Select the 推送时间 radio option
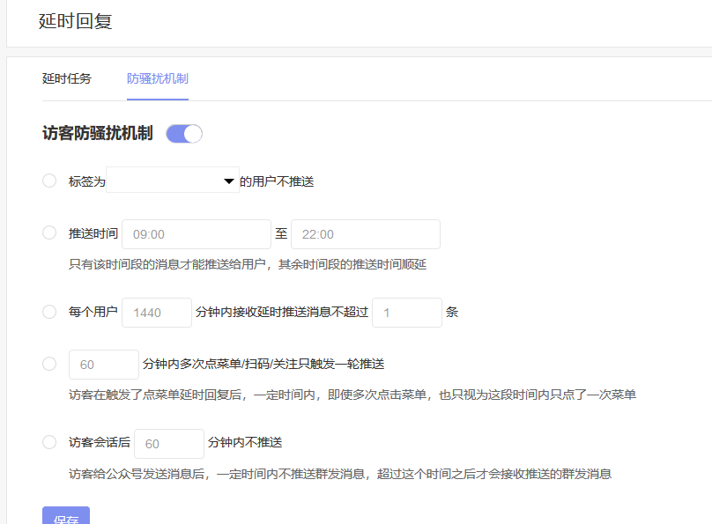This screenshot has width=712, height=524. (49, 232)
